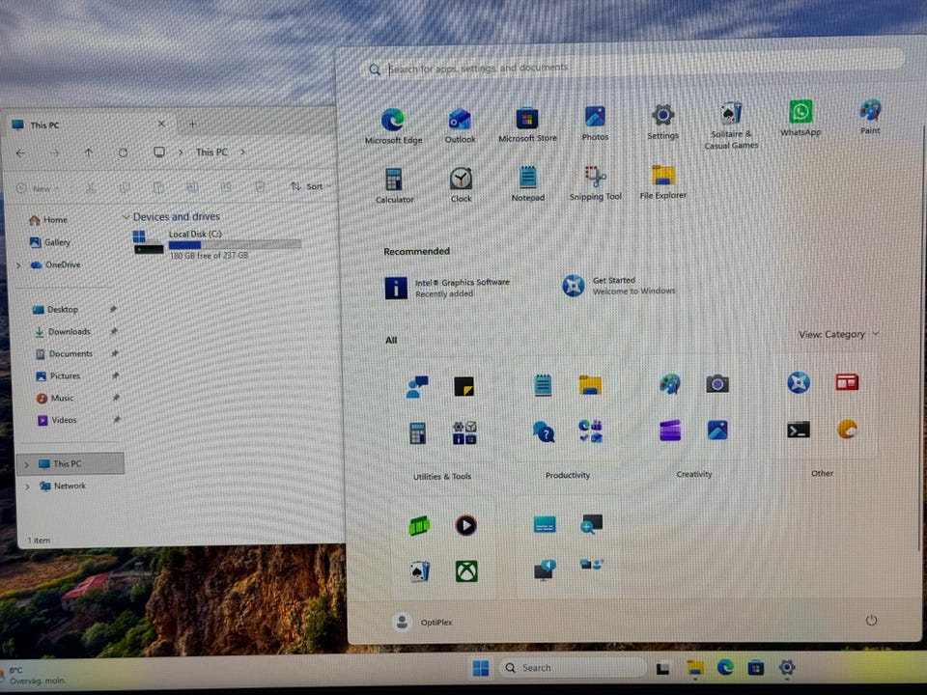The image size is (927, 695).
Task: Open Microsoft Edge from the taskbar
Action: [725, 668]
